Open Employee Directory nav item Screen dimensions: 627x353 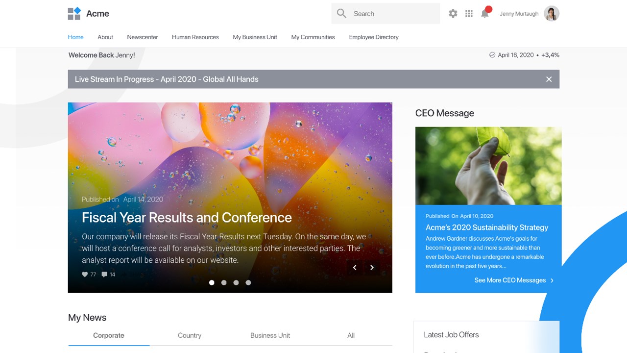coord(374,37)
